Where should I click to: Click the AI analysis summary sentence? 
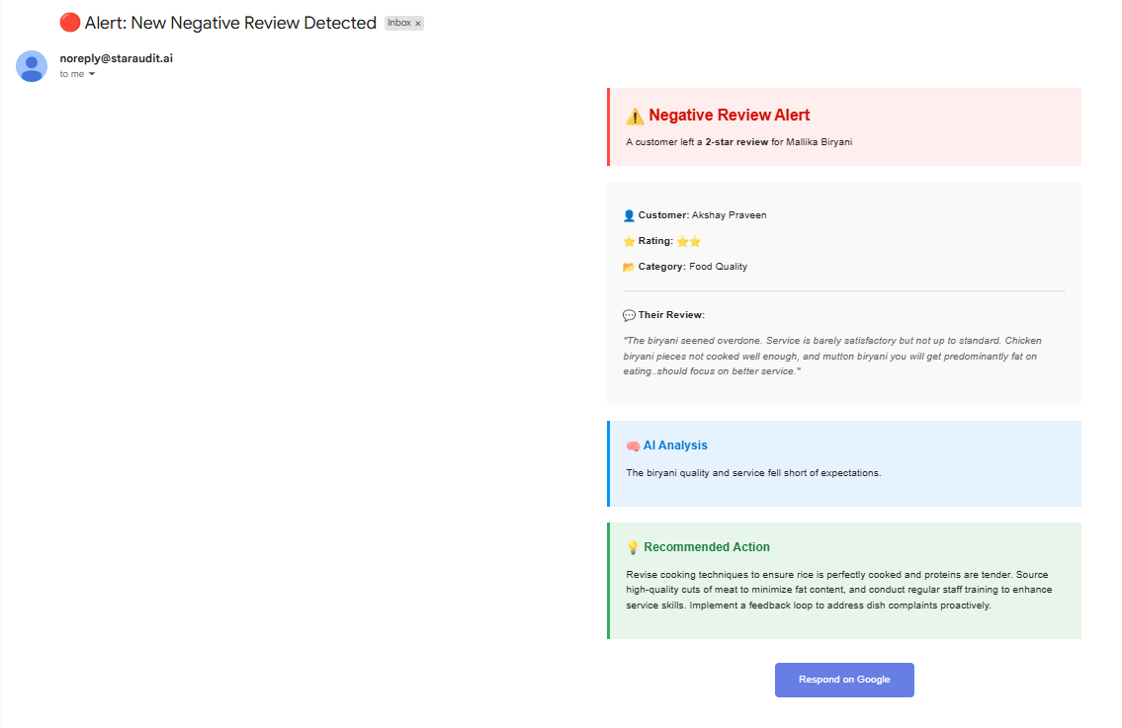[753, 473]
